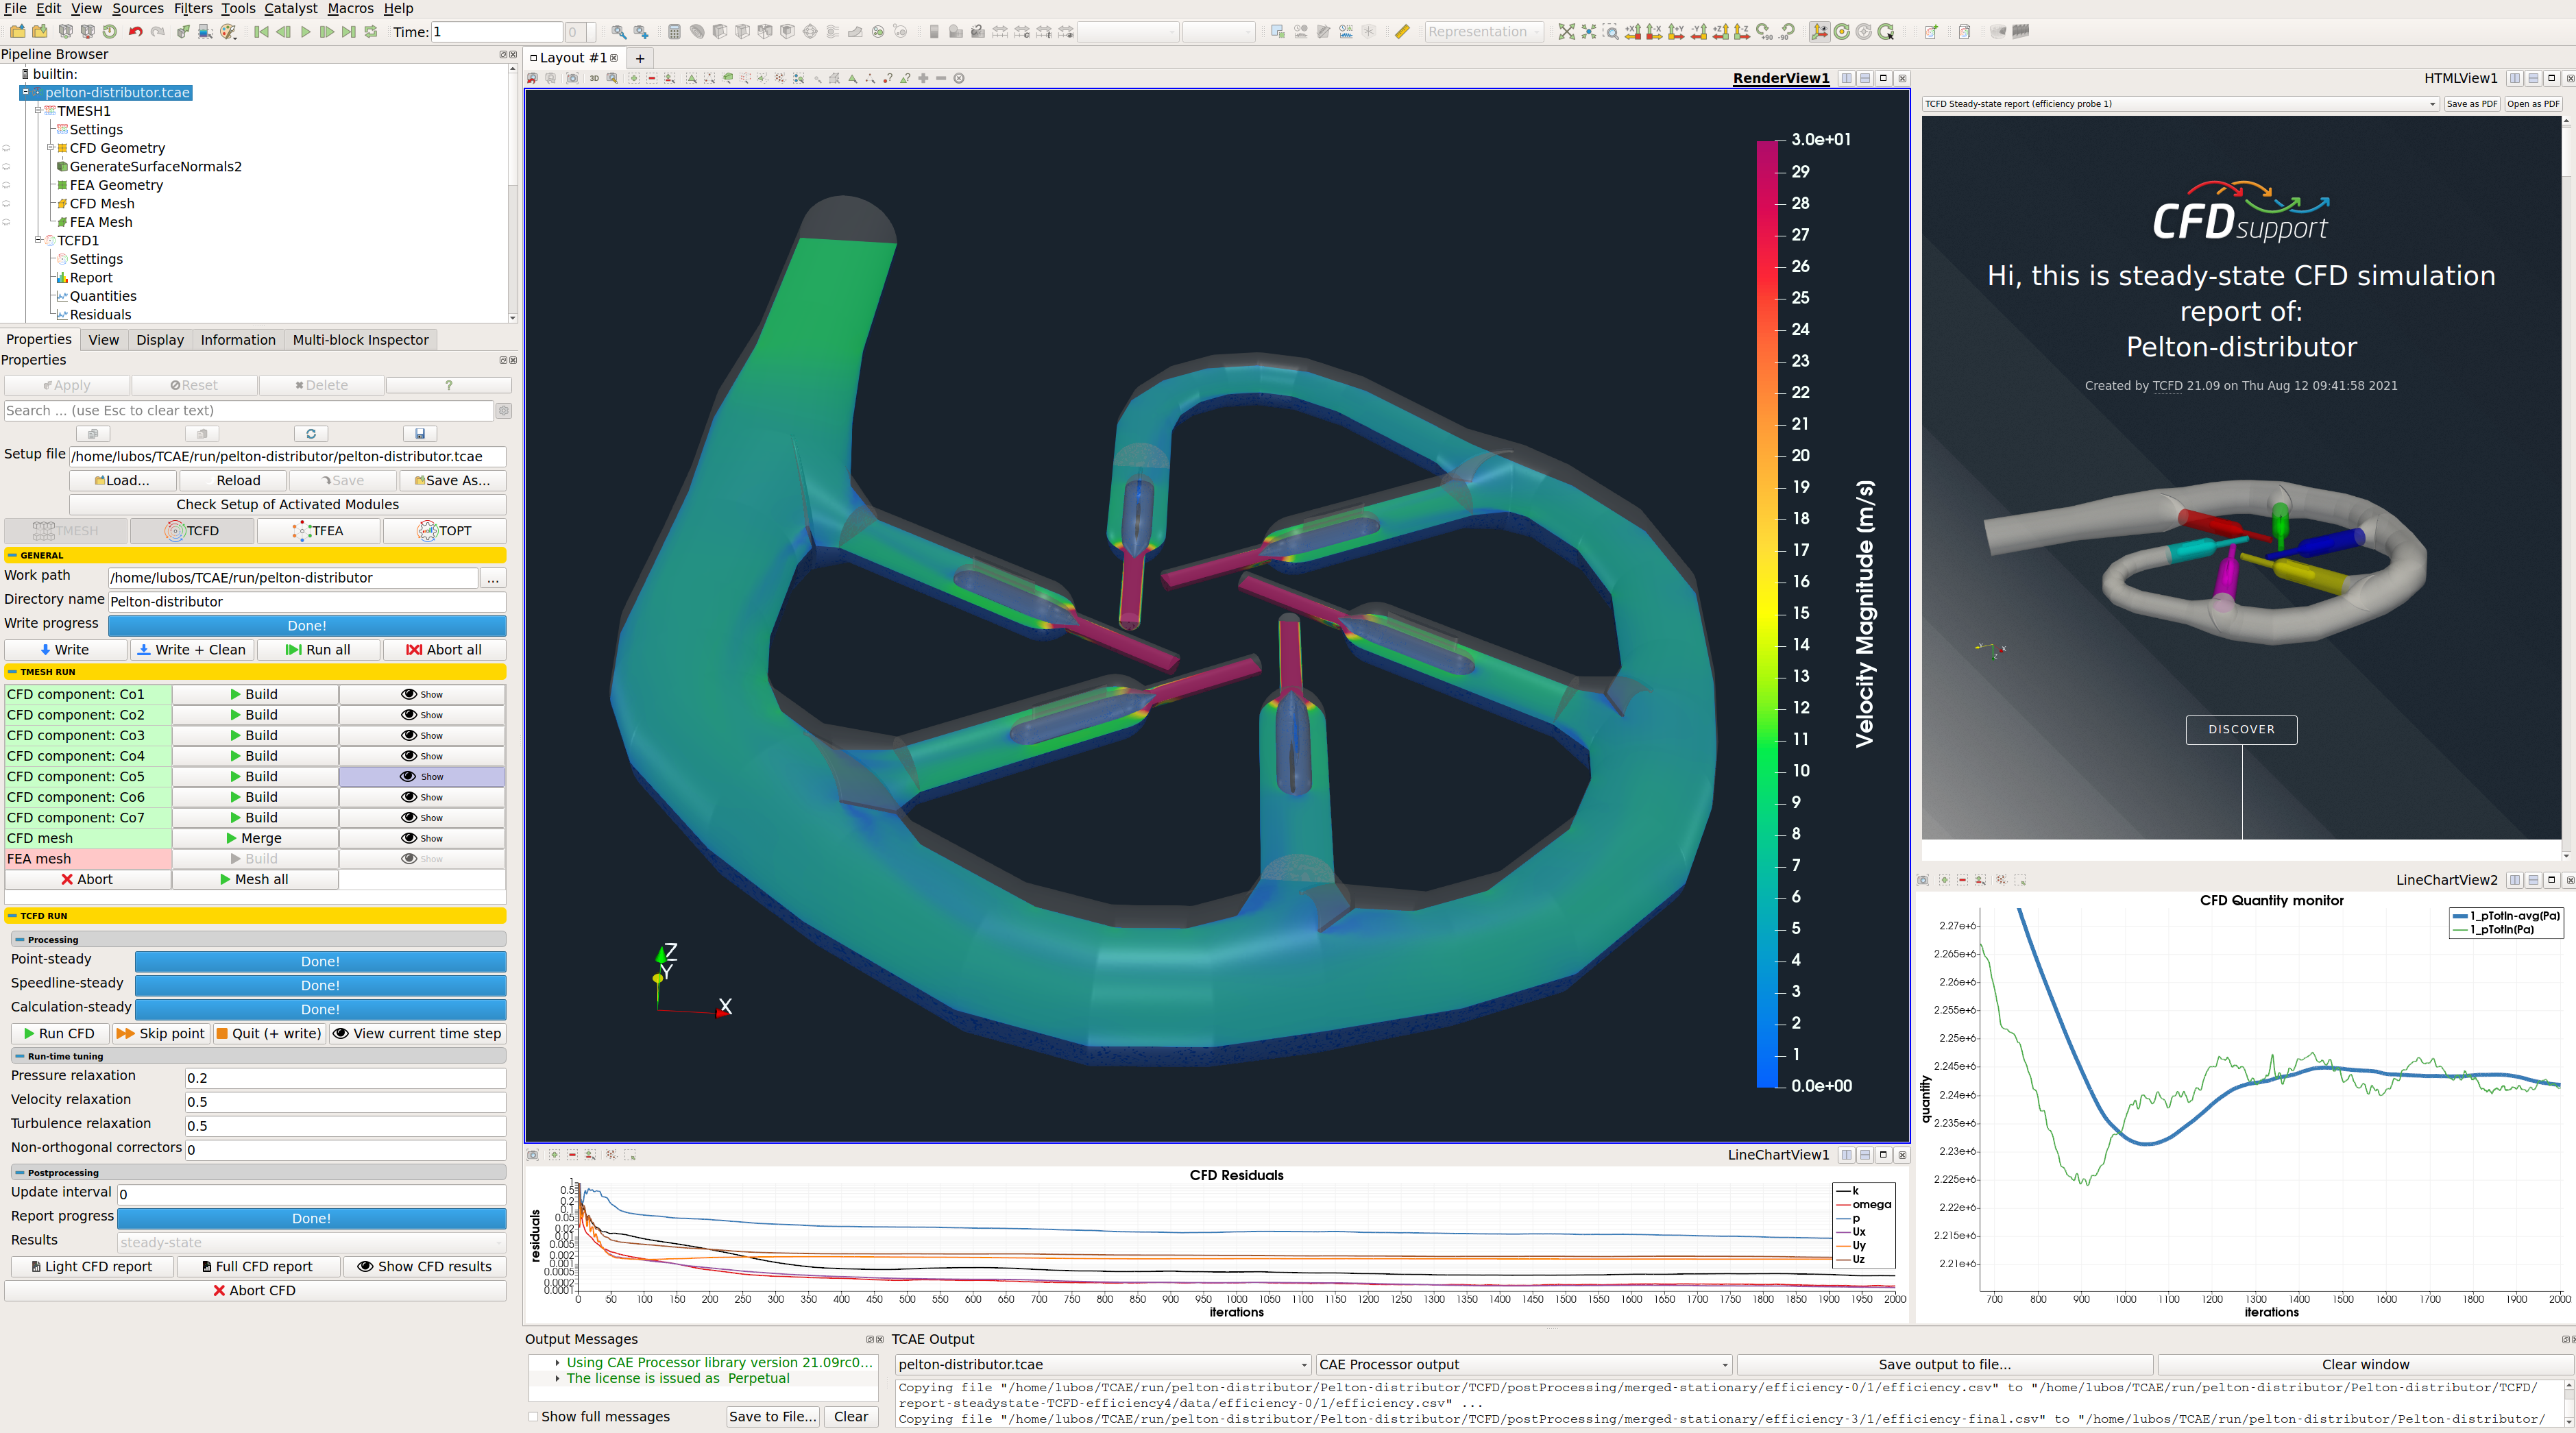Click the Full CFD report button
The image size is (2576, 1433).
(258, 1267)
